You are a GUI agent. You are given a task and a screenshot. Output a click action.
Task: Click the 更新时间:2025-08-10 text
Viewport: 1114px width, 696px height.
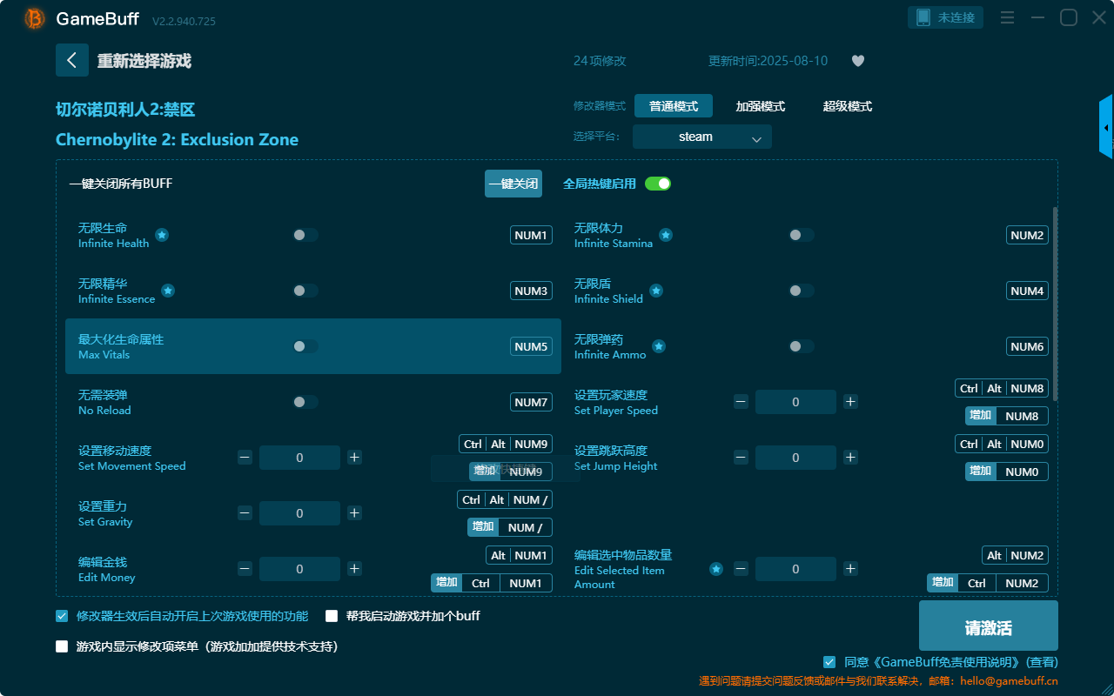point(768,61)
